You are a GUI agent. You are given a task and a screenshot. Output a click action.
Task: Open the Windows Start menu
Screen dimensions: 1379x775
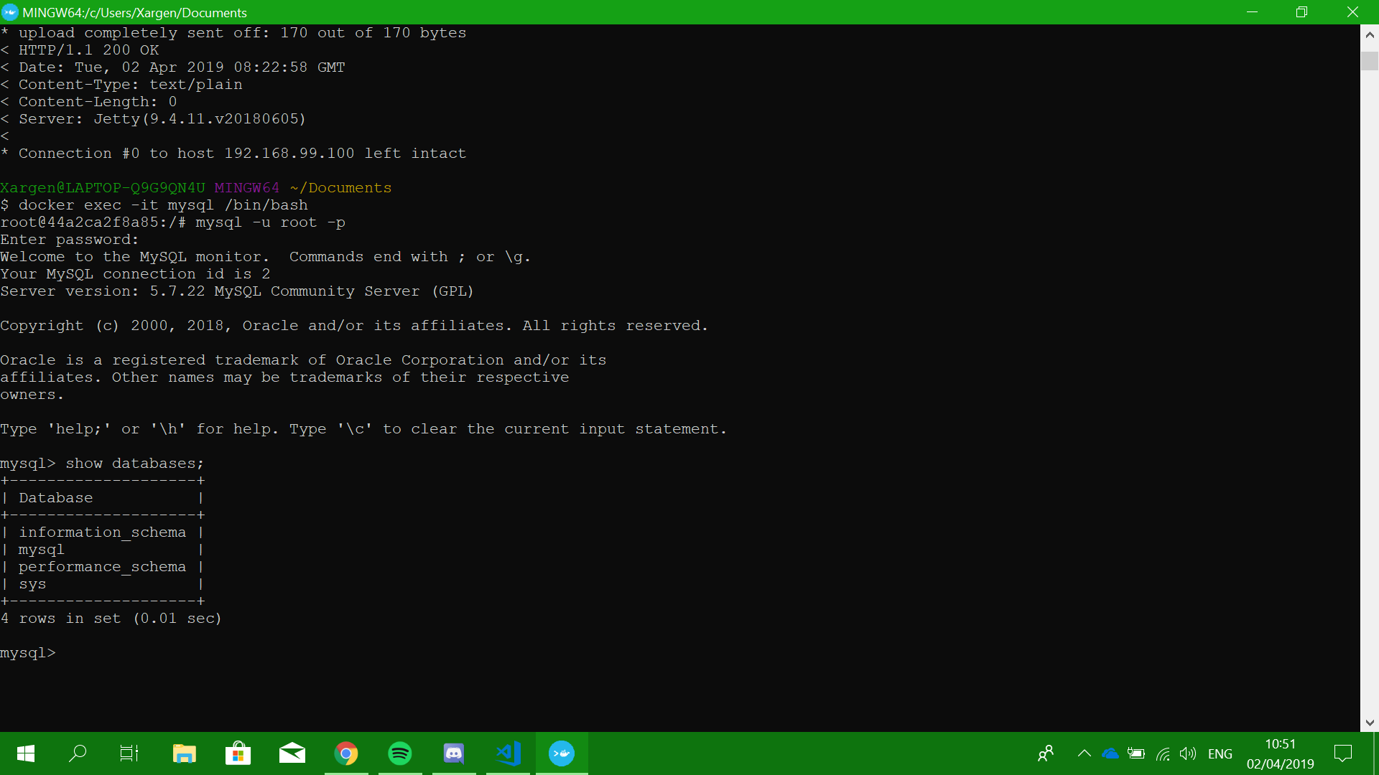pyautogui.click(x=26, y=753)
